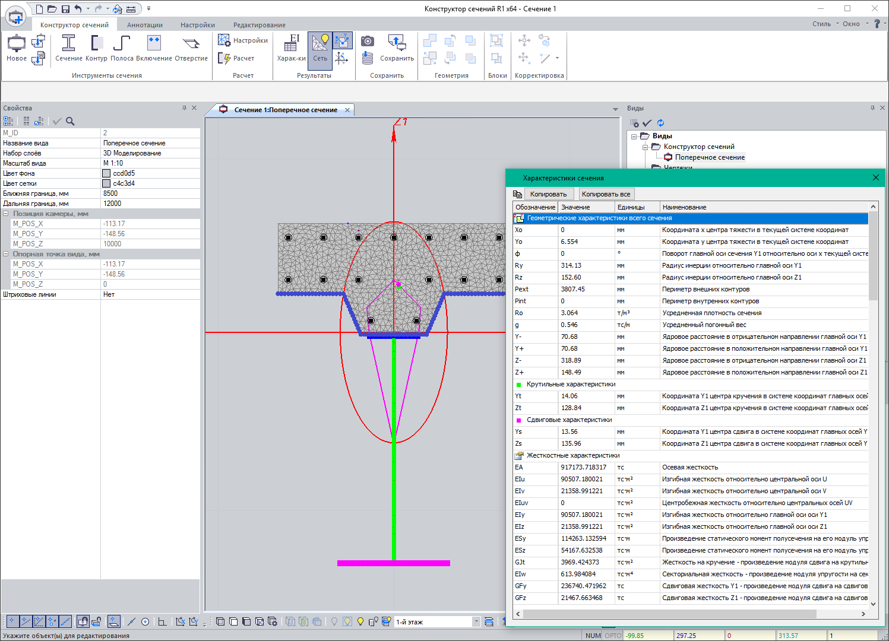Click the search magnifier in Свойства panel
Viewport: 889px width, 641px height.
tap(70, 121)
